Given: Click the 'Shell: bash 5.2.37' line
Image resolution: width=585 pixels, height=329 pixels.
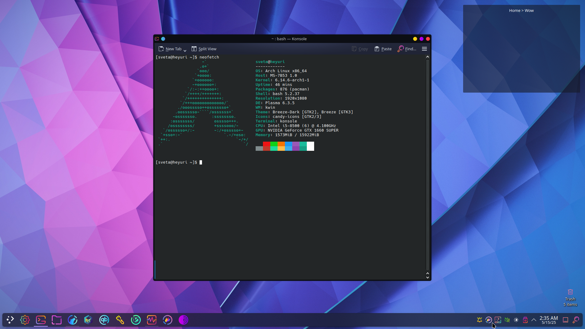Looking at the screenshot, I should 278,94.
